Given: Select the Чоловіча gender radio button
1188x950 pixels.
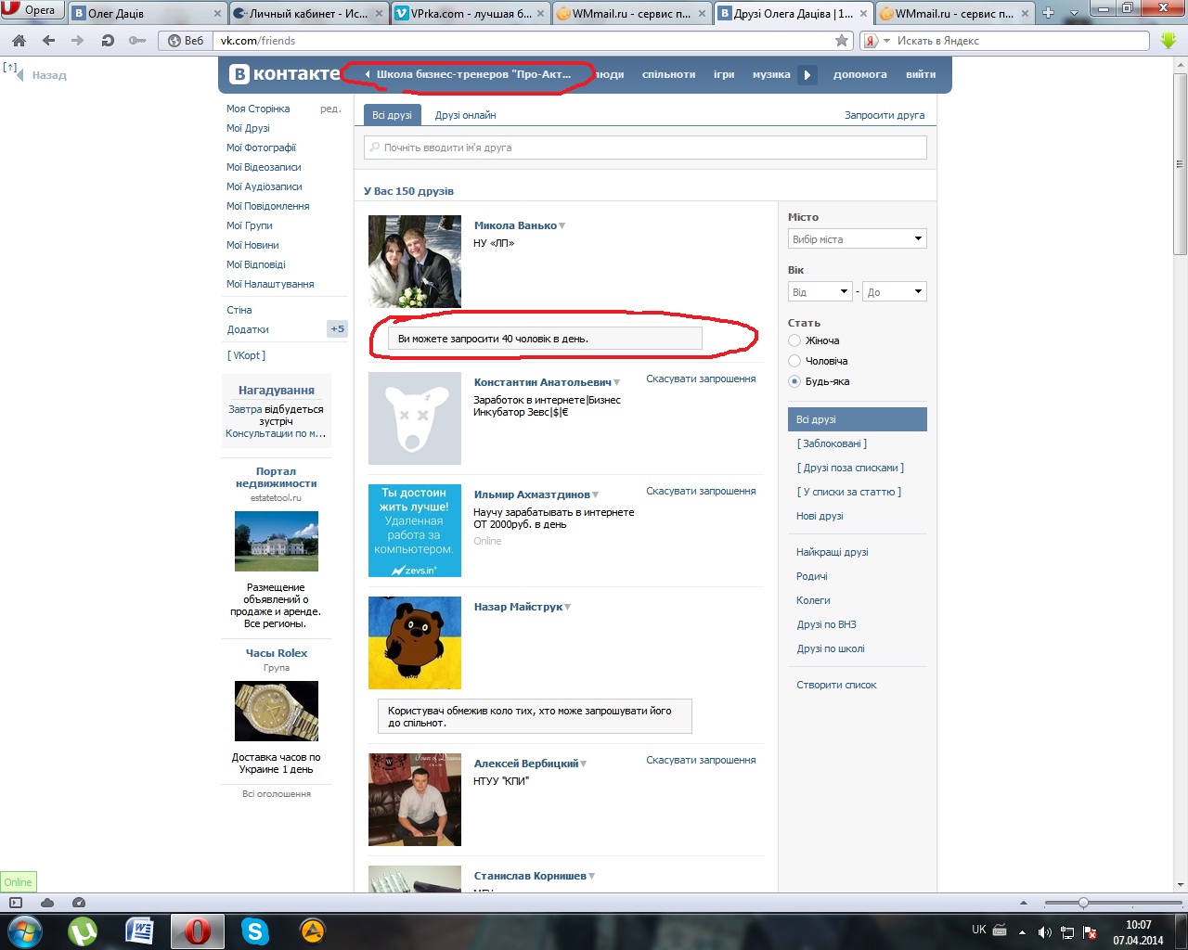Looking at the screenshot, I should click(794, 361).
